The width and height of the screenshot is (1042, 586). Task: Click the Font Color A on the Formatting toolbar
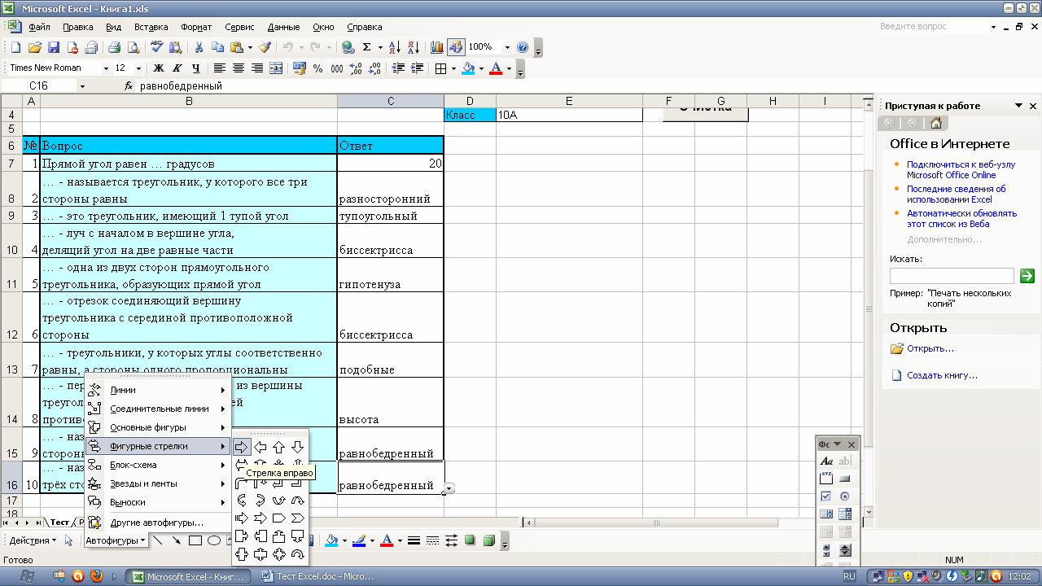click(x=496, y=68)
